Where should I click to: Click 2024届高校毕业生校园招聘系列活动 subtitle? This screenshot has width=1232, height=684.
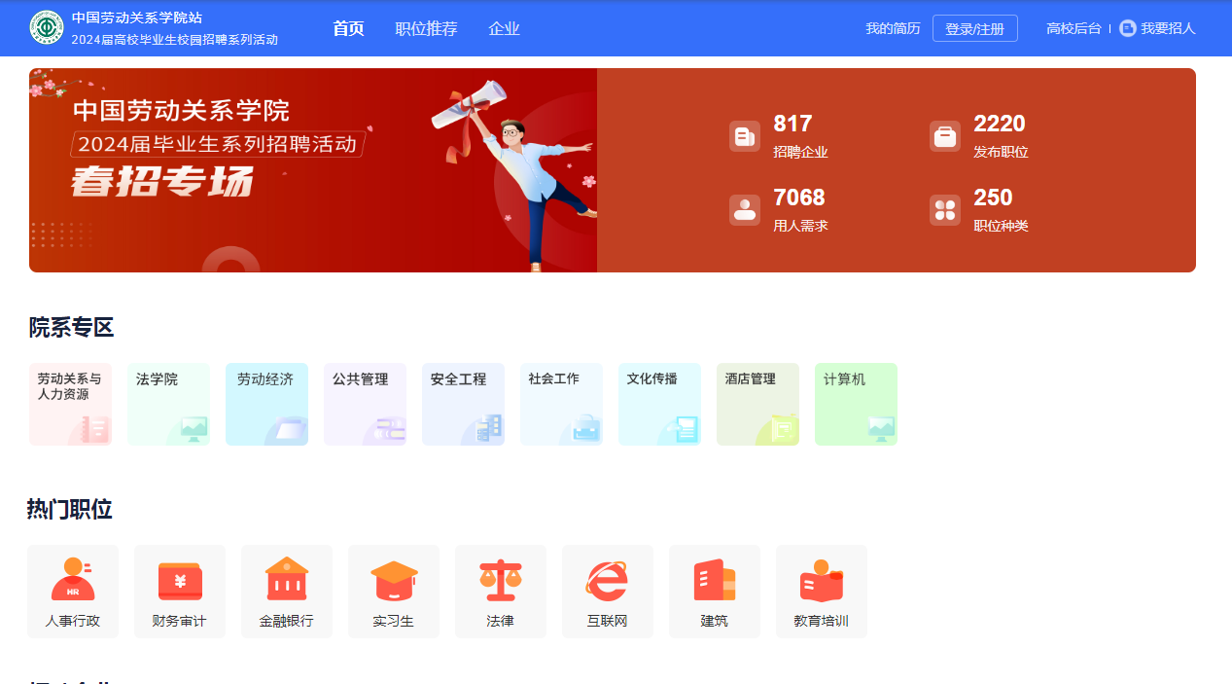[x=175, y=40]
